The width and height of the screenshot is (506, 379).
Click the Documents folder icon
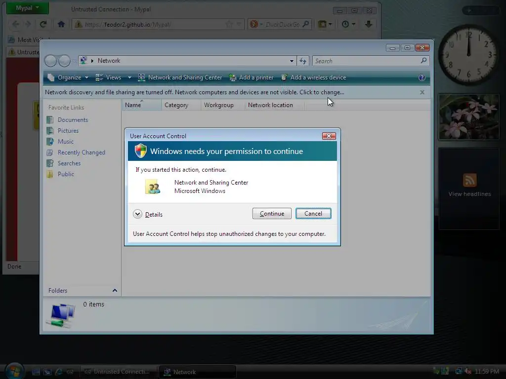[50, 120]
